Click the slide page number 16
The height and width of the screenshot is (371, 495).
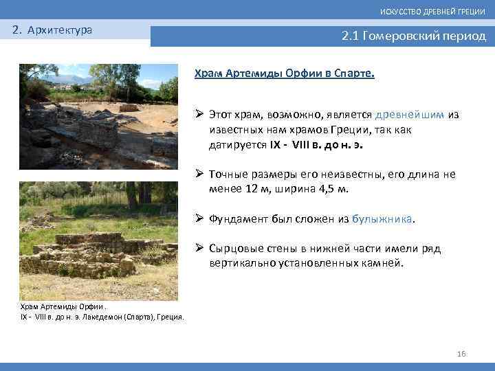461,354
